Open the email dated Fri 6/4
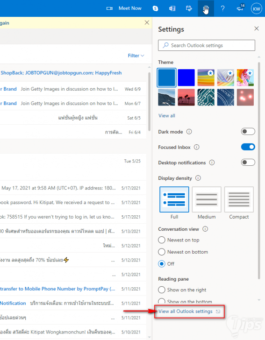Screen dimensions: 265x340 tap(73, 132)
